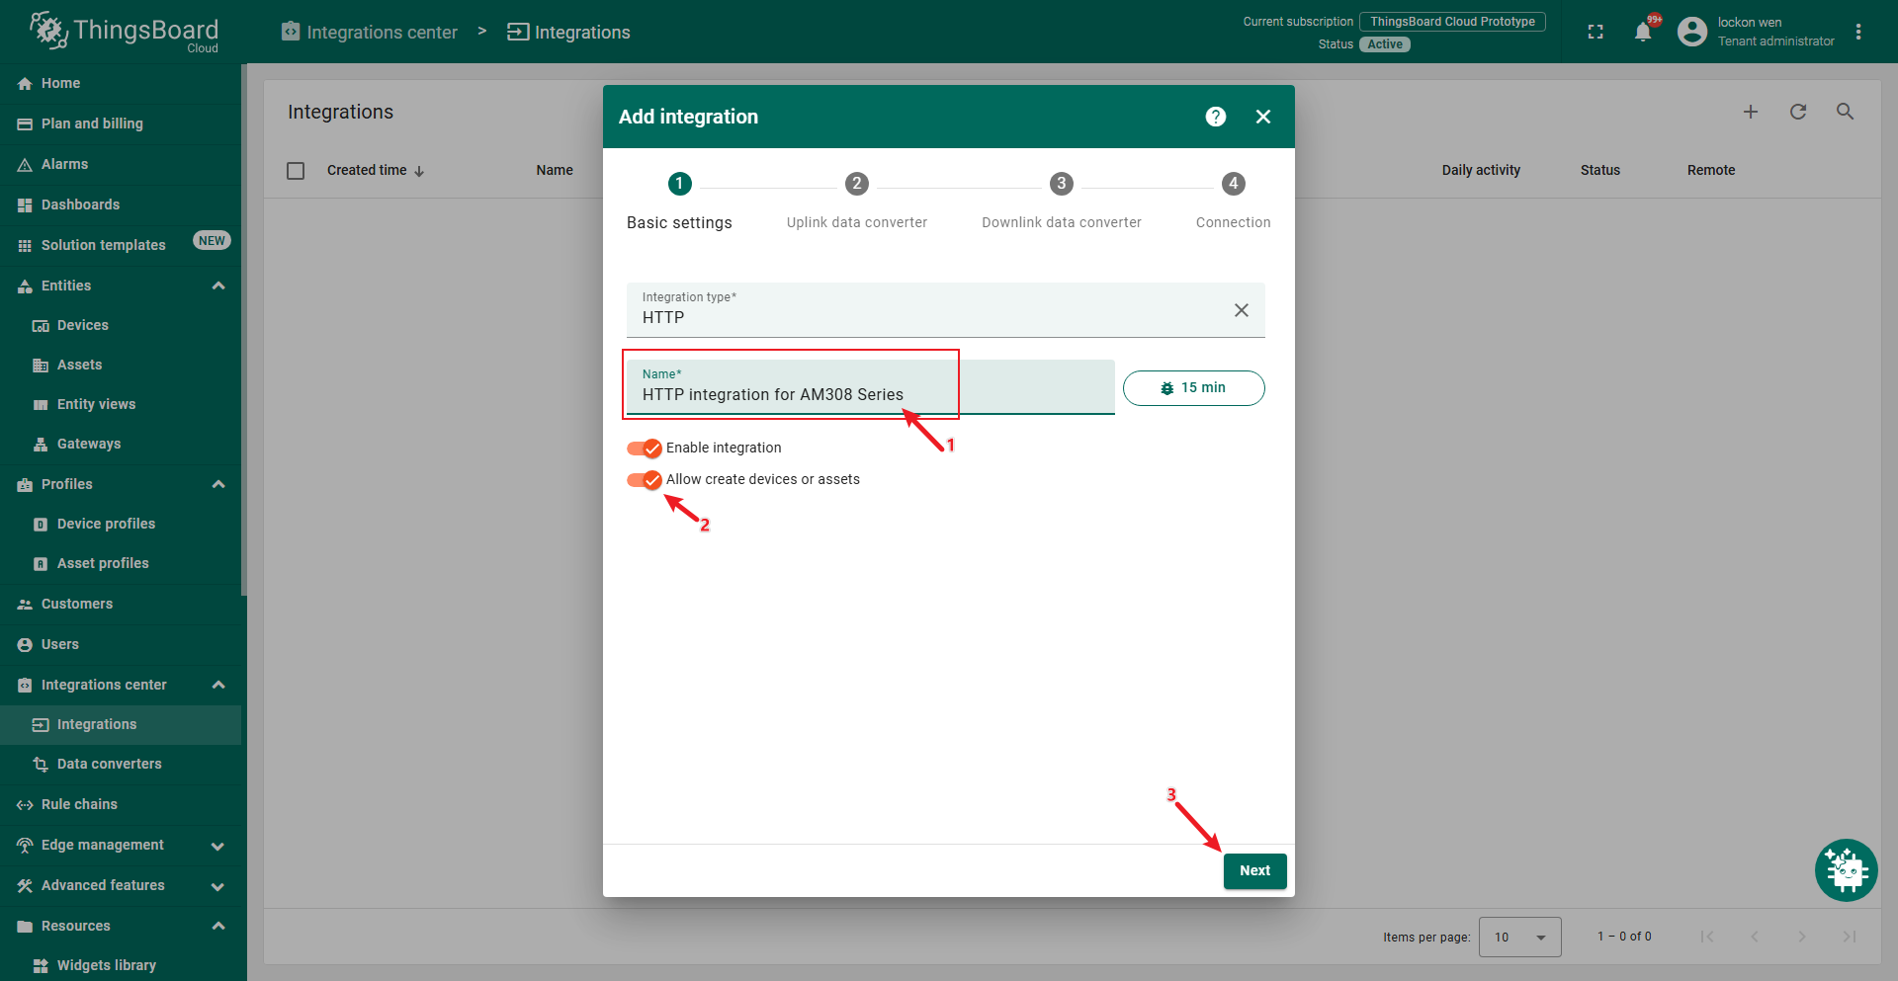The height and width of the screenshot is (981, 1898).
Task: Sort by Created time column
Action: pyautogui.click(x=376, y=171)
